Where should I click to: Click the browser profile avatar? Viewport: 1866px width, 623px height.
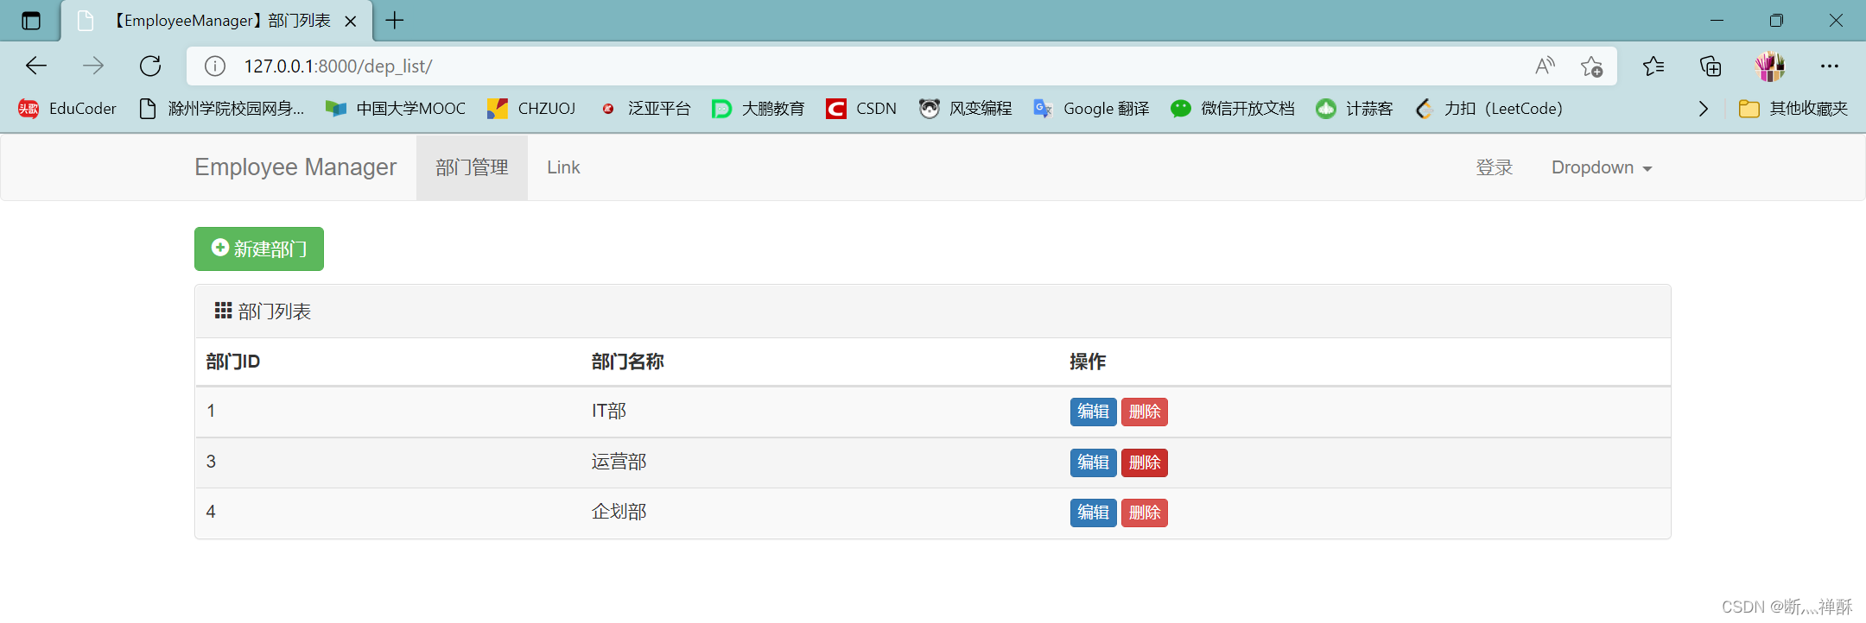(x=1770, y=66)
